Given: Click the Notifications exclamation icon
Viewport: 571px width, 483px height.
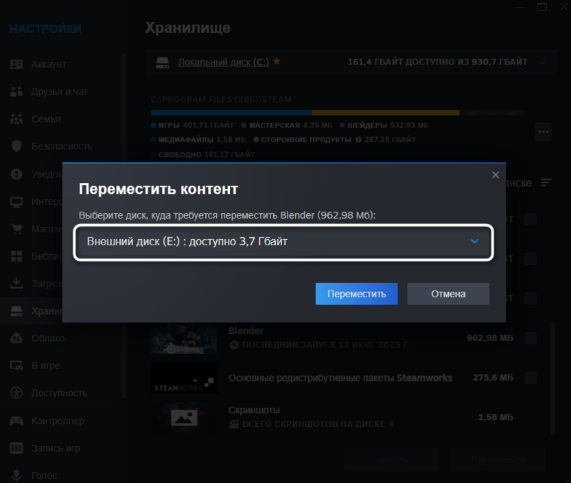Looking at the screenshot, I should point(16,174).
